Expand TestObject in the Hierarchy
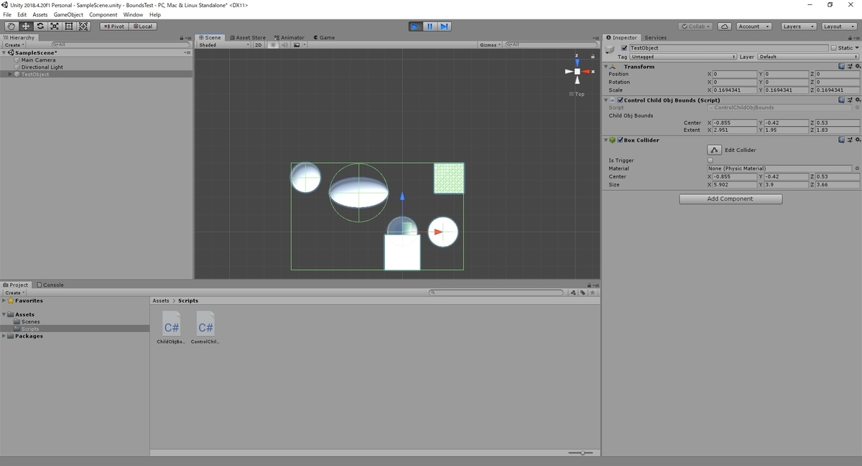Screen dimensions: 862x466 [x=10, y=75]
